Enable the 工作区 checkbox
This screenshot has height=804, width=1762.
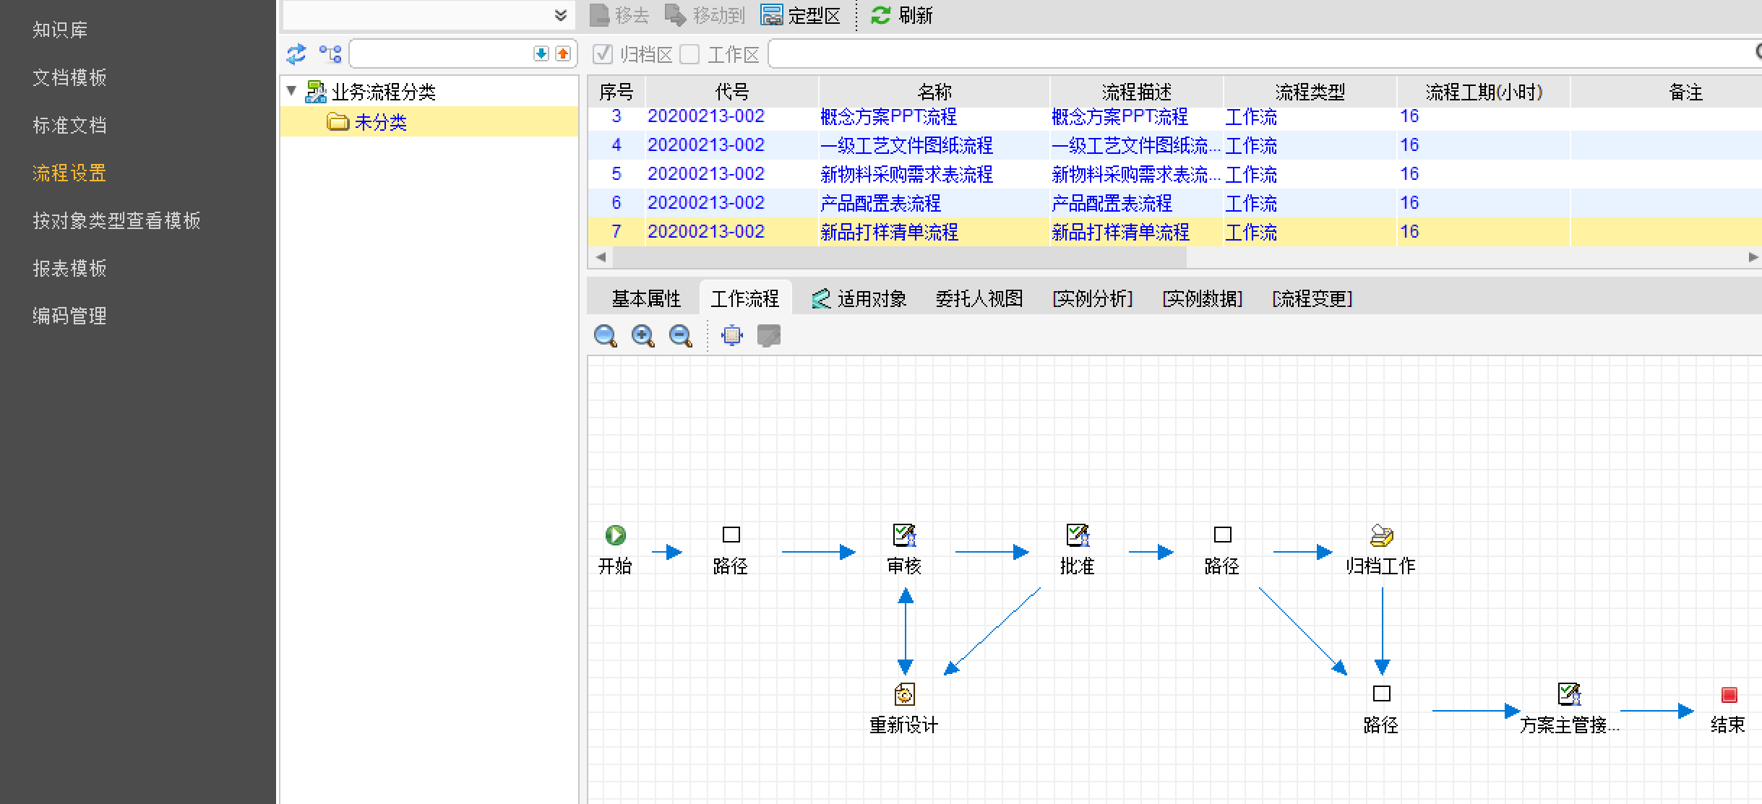(689, 54)
